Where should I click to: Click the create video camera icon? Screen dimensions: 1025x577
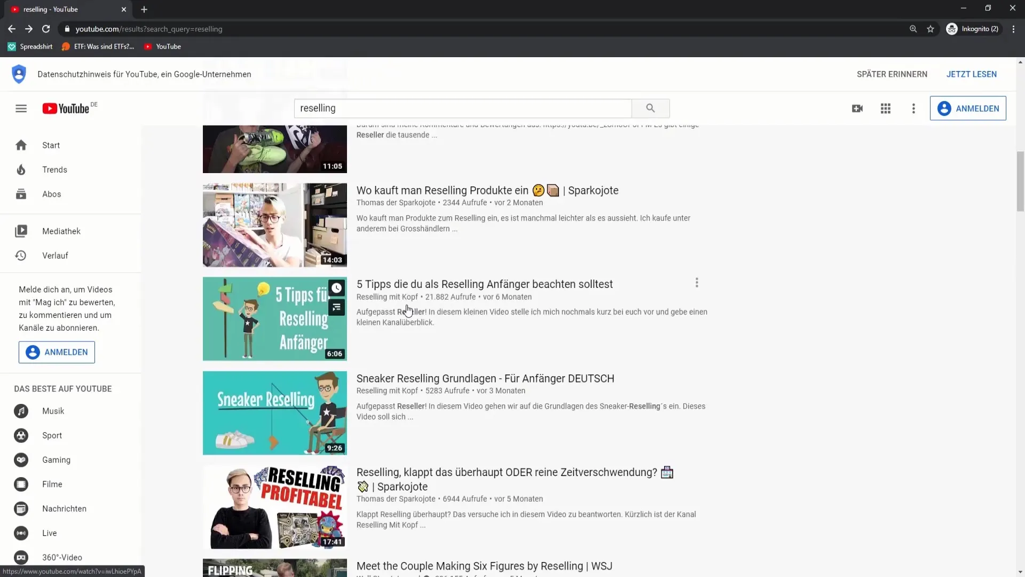pyautogui.click(x=857, y=108)
